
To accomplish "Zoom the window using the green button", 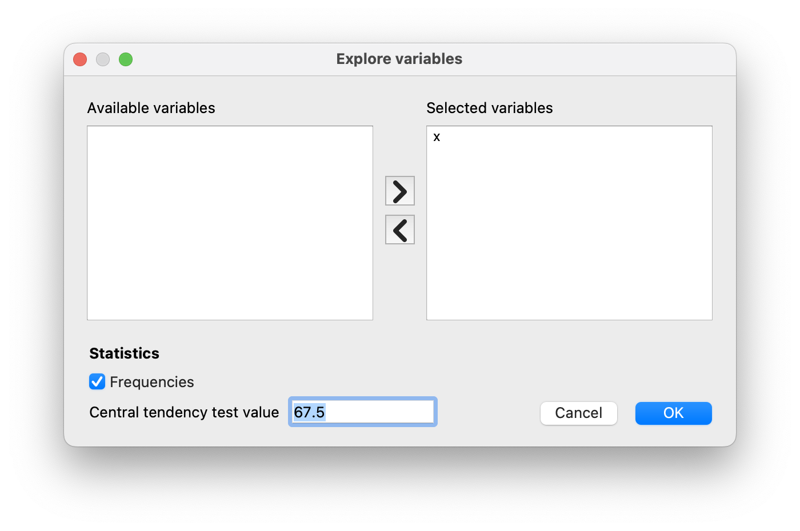I will [126, 59].
